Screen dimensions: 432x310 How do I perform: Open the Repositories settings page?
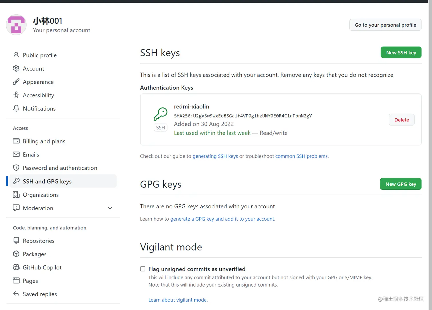39,241
